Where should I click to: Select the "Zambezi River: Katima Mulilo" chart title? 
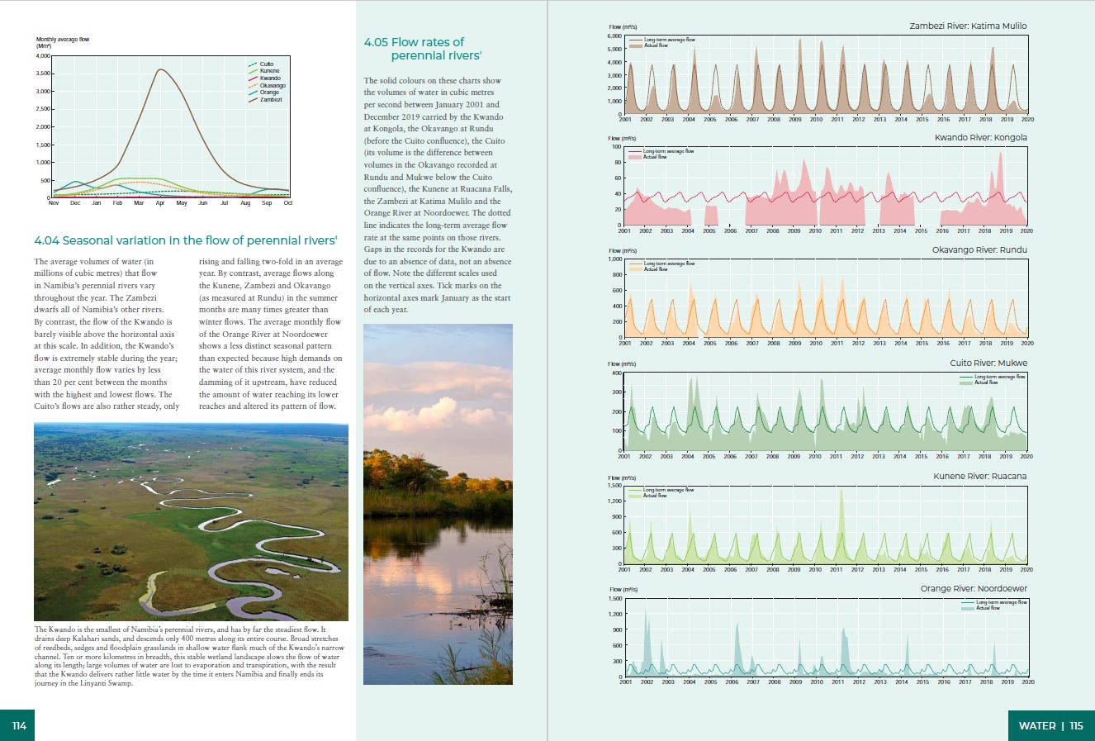(968, 26)
